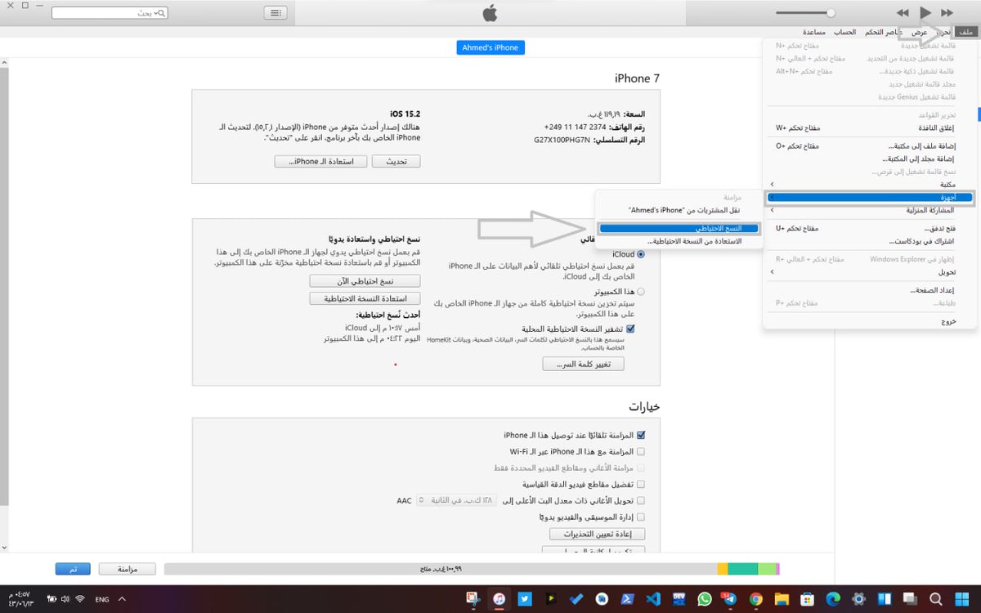This screenshot has height=613, width=981.
Task: Open Telegram from the taskbar
Action: pyautogui.click(x=730, y=599)
